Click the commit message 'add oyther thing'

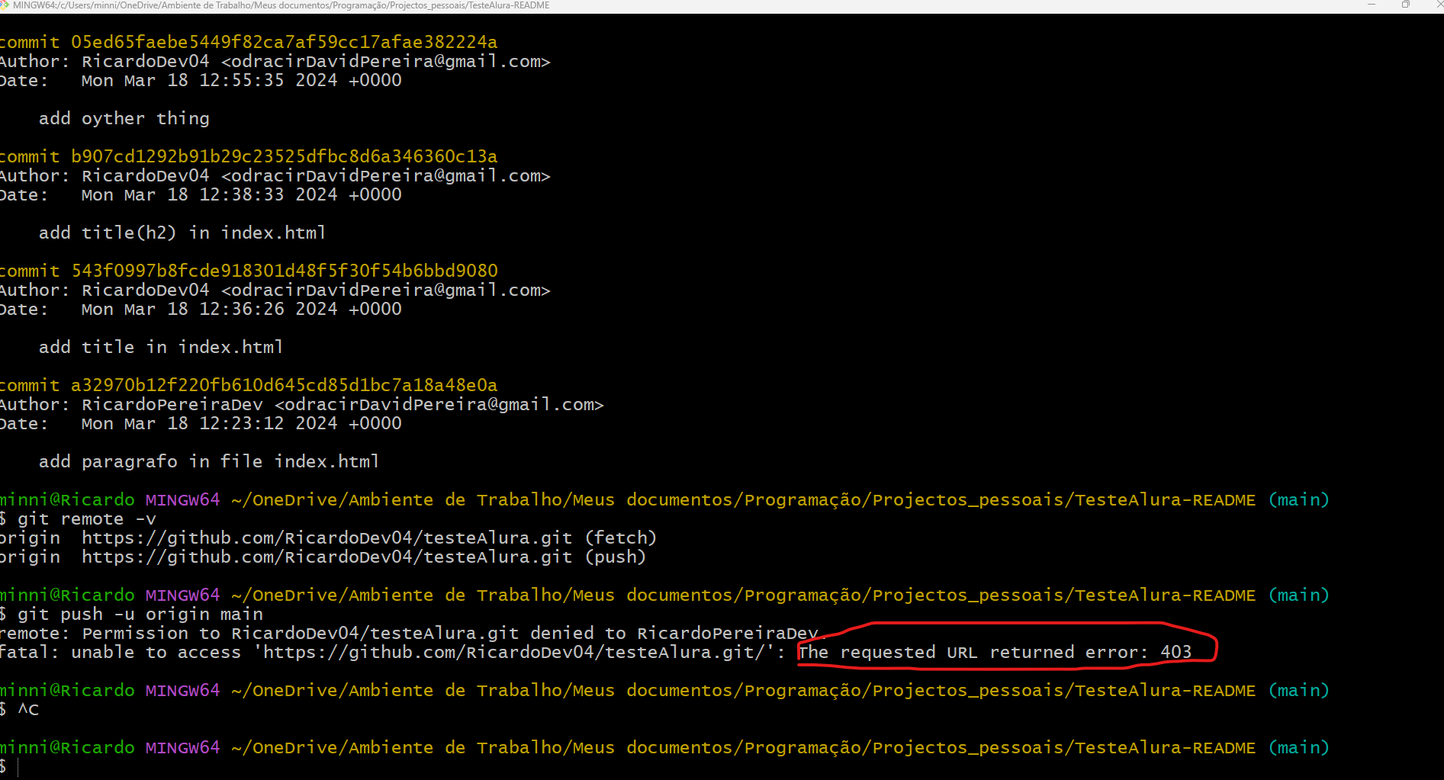click(124, 118)
